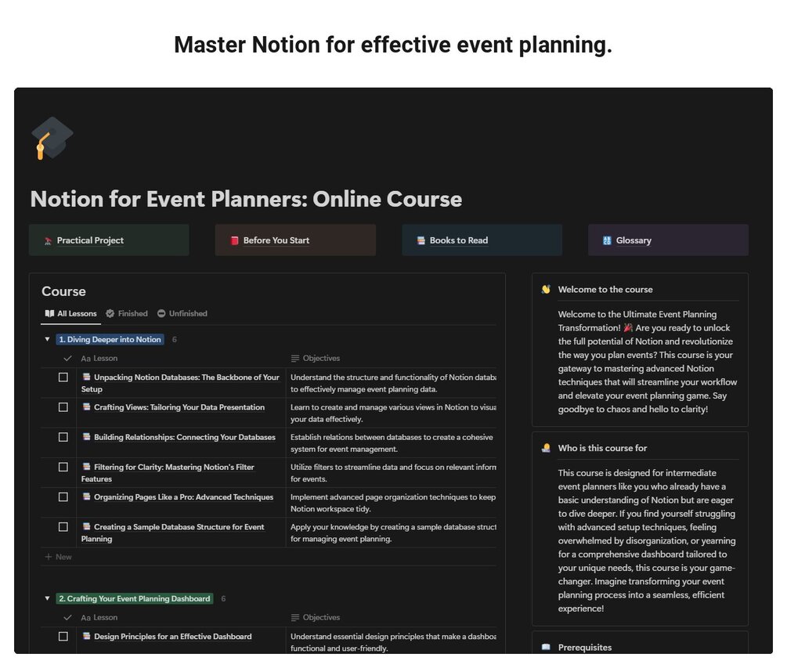Viewport: 787px width, 668px height.
Task: Click the checkmark badge icon on Finished
Action: (110, 314)
